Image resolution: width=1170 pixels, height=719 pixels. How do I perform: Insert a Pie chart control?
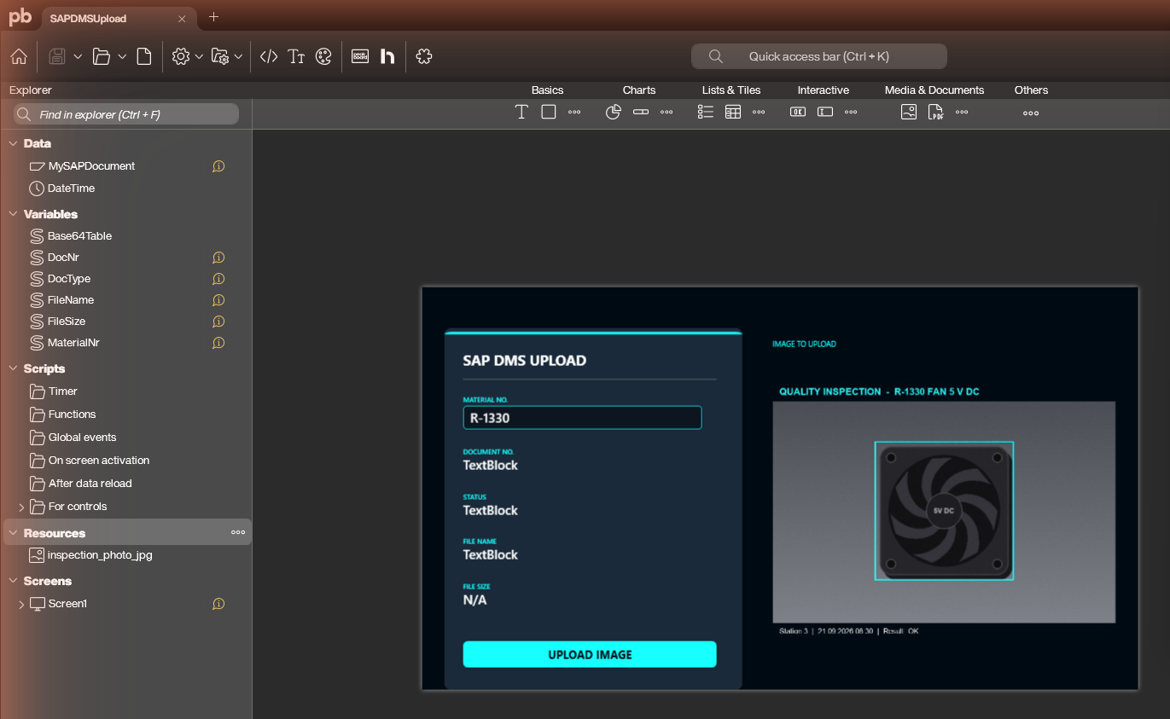click(614, 112)
